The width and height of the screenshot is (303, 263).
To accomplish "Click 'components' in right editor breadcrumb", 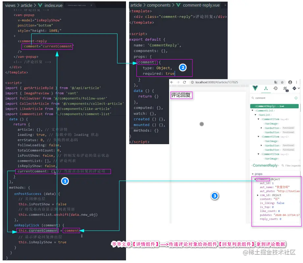I will pos(159,5).
